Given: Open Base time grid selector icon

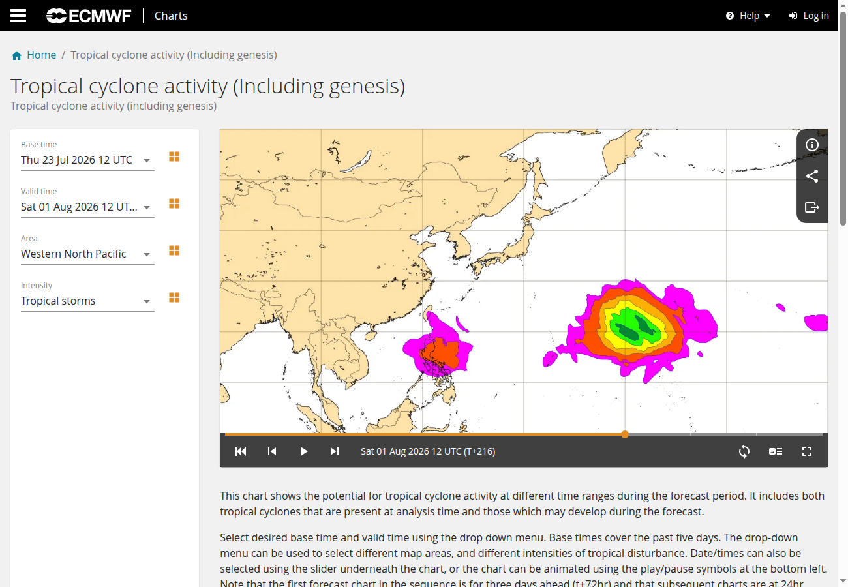Looking at the screenshot, I should 174,157.
